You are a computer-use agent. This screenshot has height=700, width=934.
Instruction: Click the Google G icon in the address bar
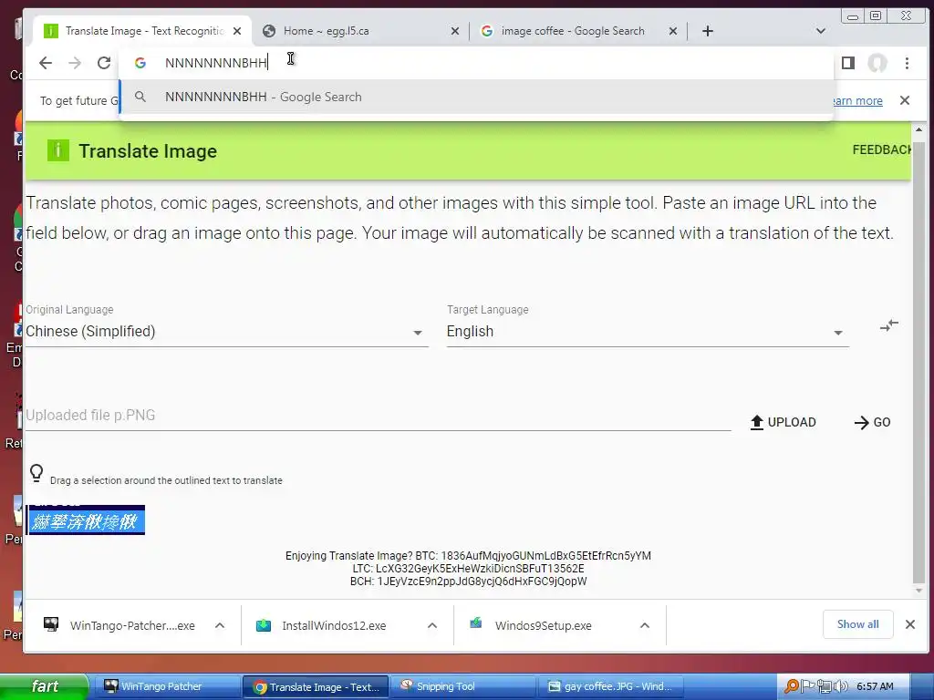140,63
